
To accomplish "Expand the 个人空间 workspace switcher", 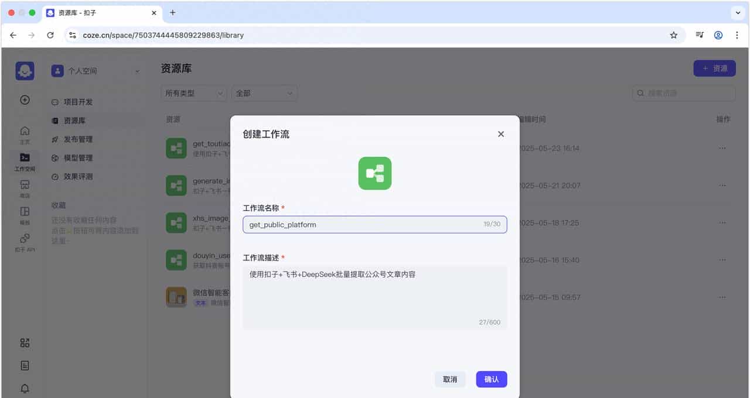I will 96,70.
